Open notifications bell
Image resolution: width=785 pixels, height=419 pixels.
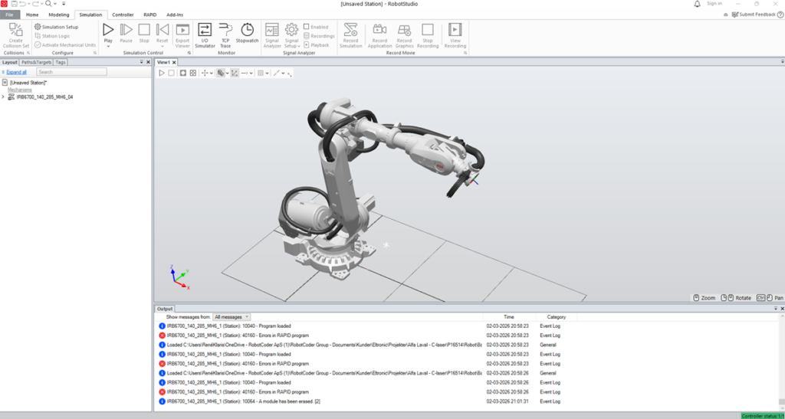[698, 4]
